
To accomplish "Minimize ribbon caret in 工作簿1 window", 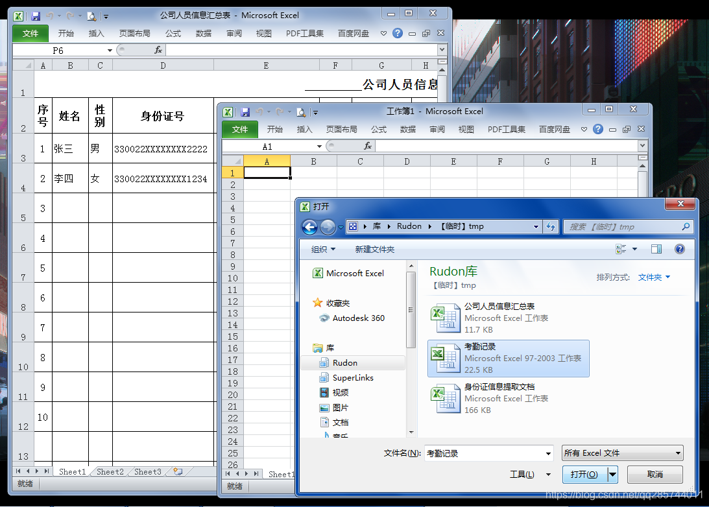I will [x=584, y=129].
